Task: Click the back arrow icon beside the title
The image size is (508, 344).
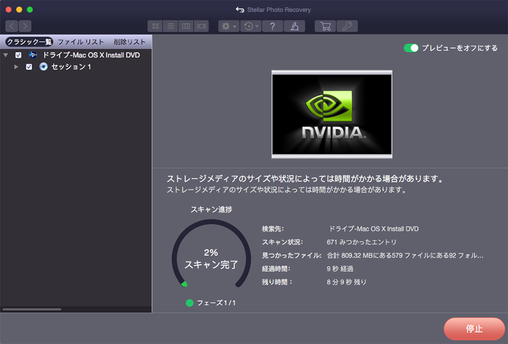Action: pyautogui.click(x=240, y=10)
